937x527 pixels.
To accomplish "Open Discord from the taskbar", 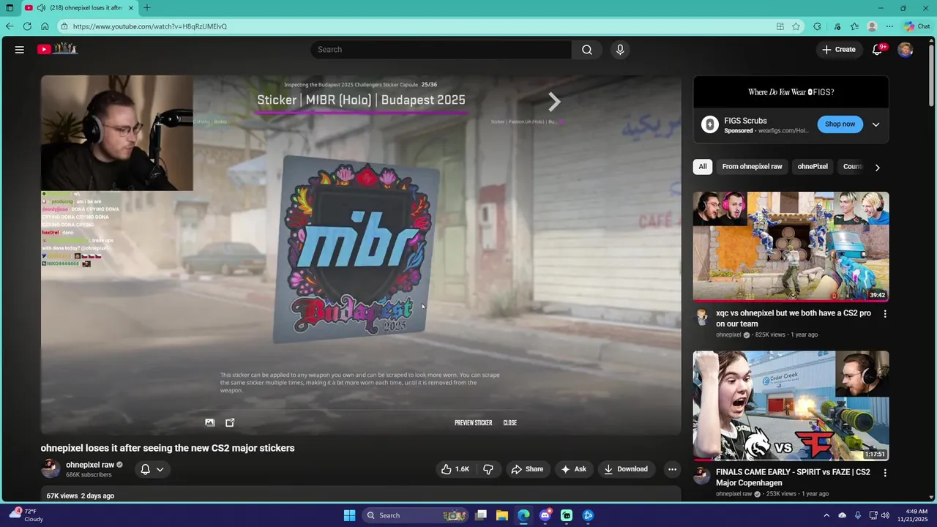I will pos(545,515).
